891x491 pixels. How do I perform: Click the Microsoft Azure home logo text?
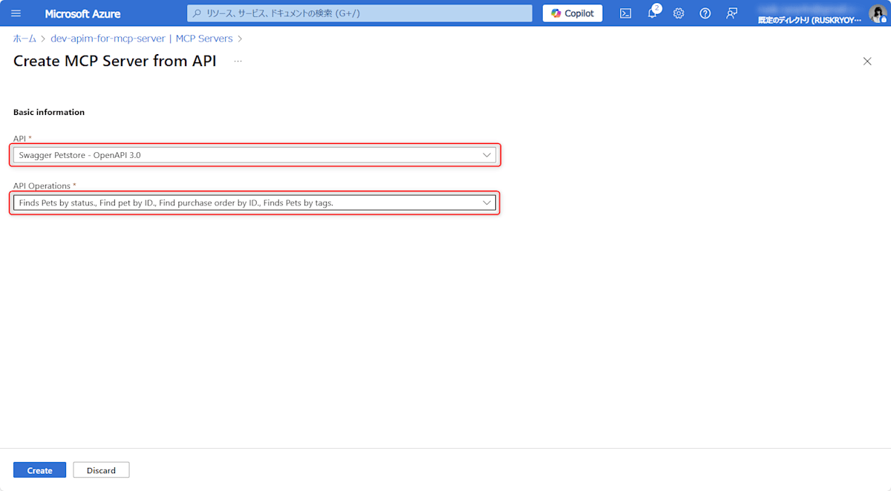point(82,13)
